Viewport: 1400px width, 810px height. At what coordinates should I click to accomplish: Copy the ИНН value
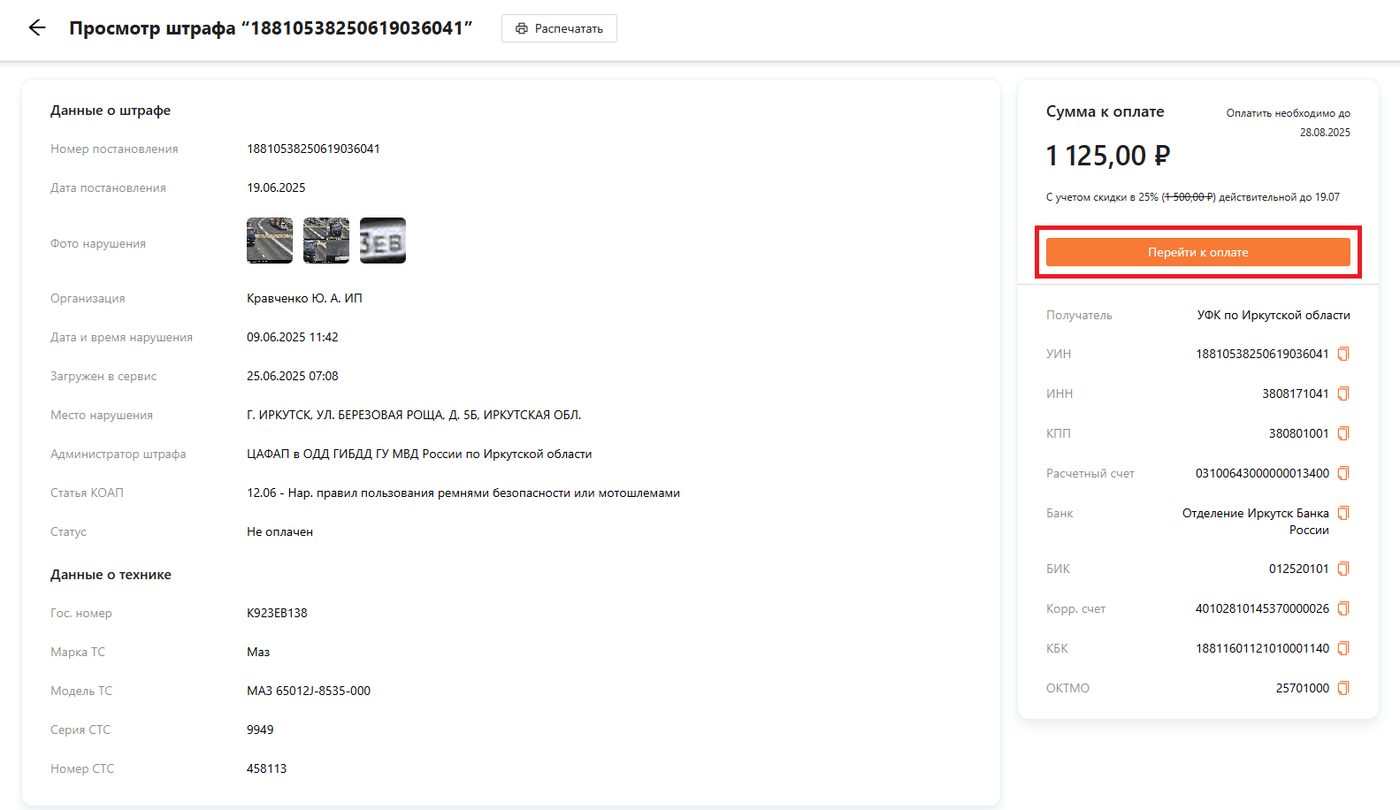click(1343, 394)
